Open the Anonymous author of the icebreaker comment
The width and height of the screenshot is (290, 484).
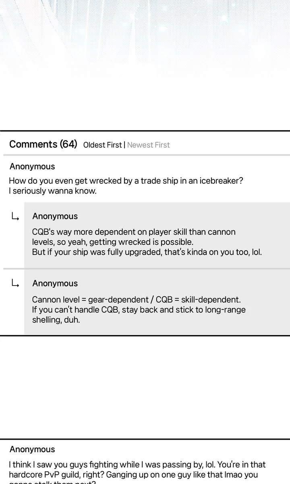(32, 167)
